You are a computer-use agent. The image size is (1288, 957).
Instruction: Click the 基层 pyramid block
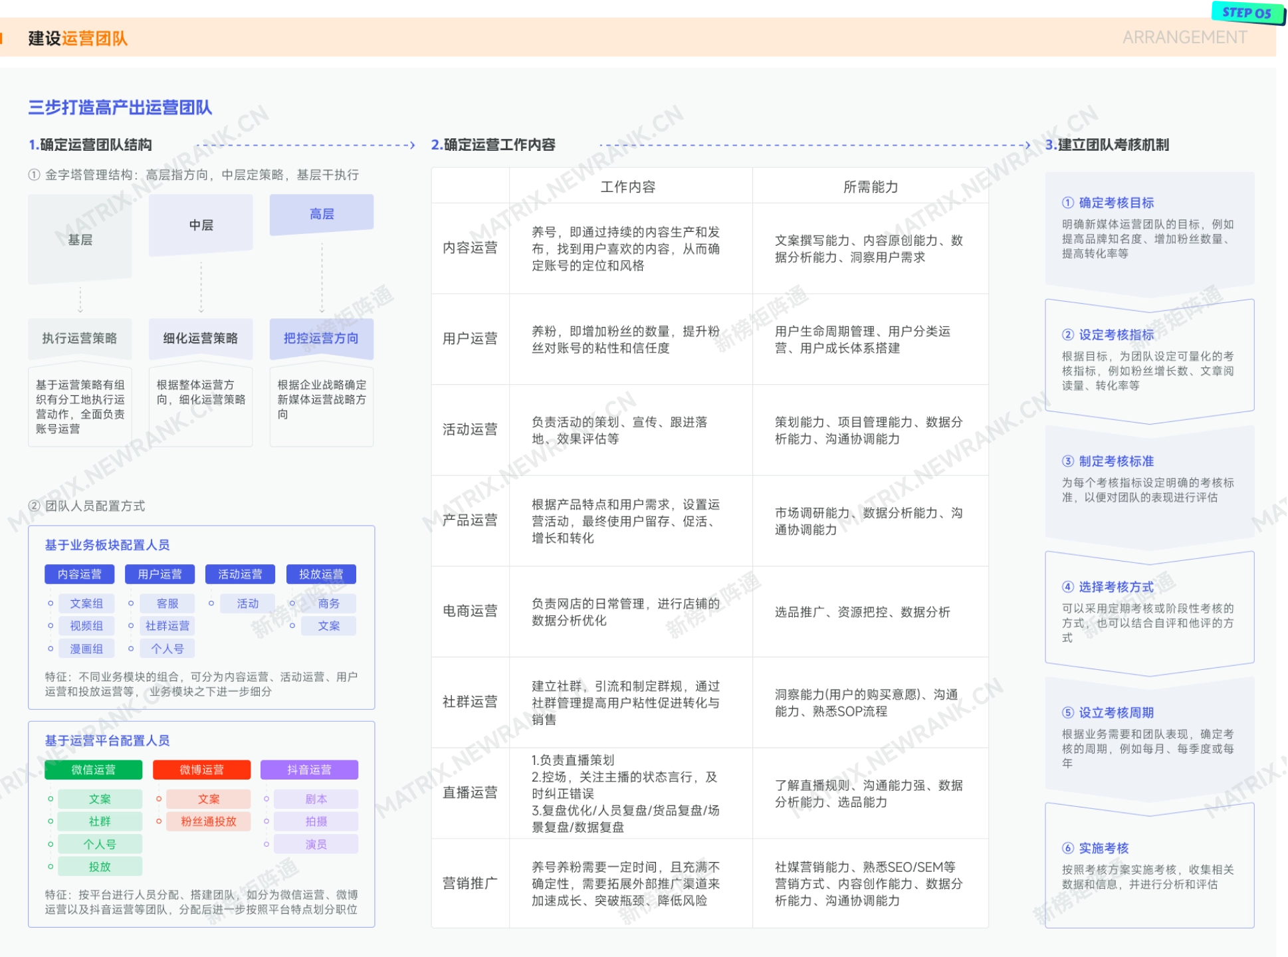(80, 240)
